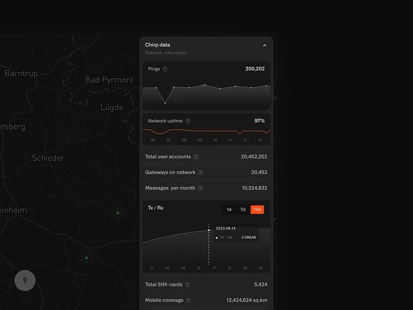Click the Total SIM-cards help icon
This screenshot has width=413, height=310.
[x=187, y=285]
